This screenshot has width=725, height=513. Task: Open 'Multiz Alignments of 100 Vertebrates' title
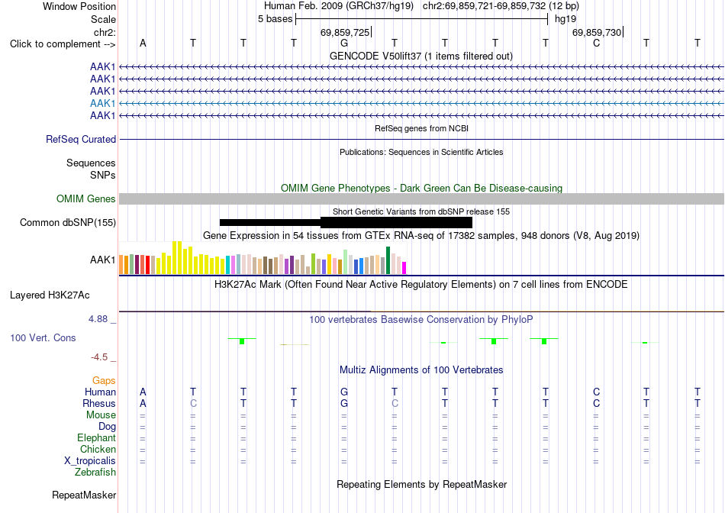(421, 369)
